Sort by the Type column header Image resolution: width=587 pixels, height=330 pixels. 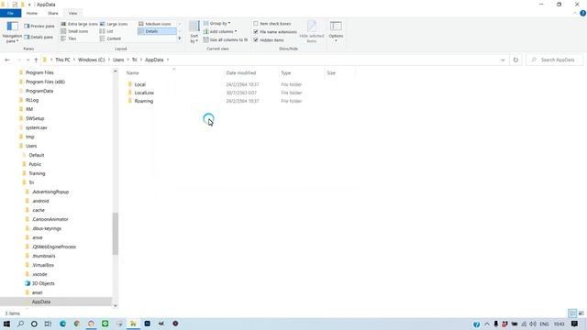(x=286, y=73)
